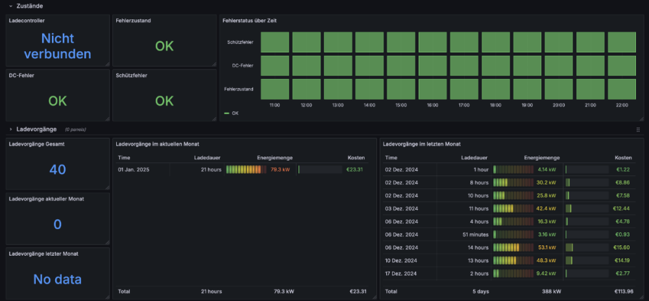Click the Ladevorgänge Gesamt value 40
The width and height of the screenshot is (649, 301).
click(x=57, y=170)
